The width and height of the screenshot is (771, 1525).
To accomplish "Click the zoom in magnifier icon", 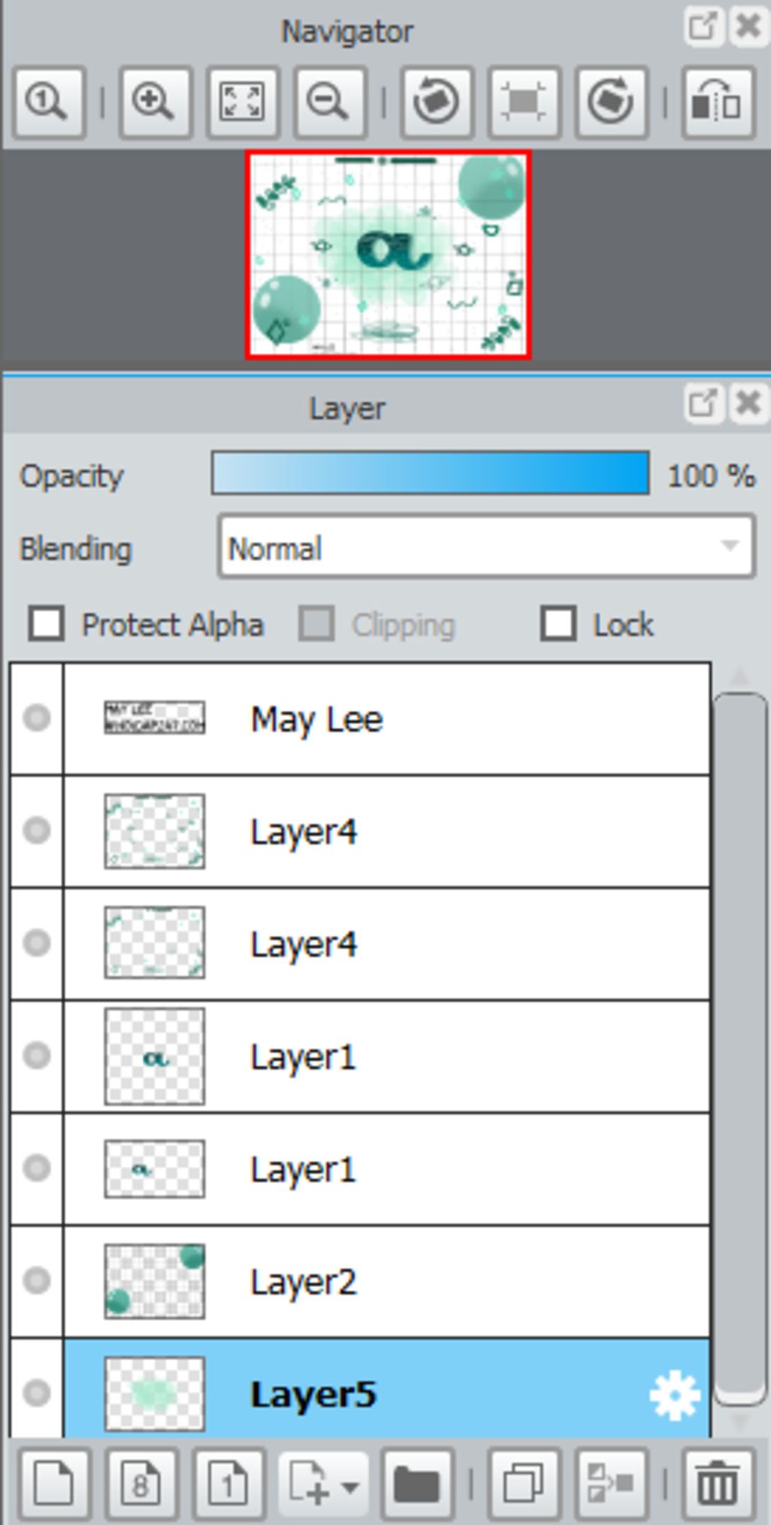I will (154, 102).
